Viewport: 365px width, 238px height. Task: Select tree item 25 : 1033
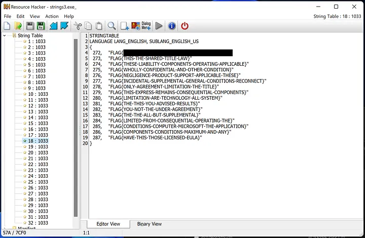38,182
